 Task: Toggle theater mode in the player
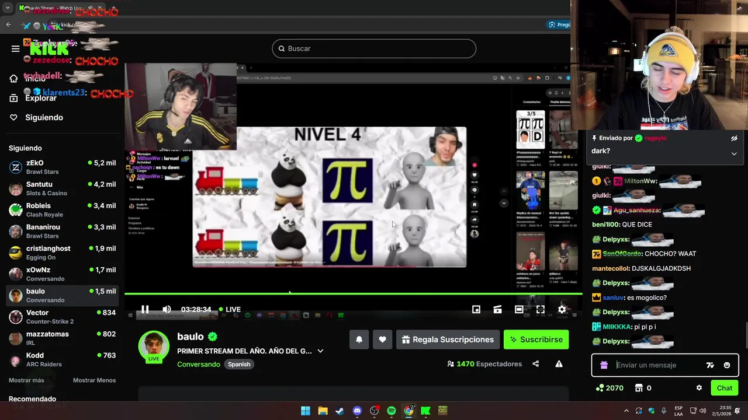[x=519, y=309]
